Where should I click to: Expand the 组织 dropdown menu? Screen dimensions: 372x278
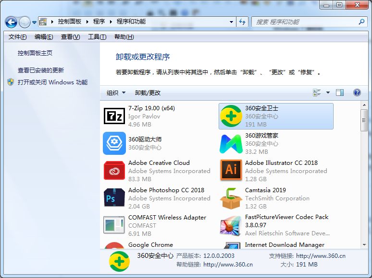[x=116, y=93]
